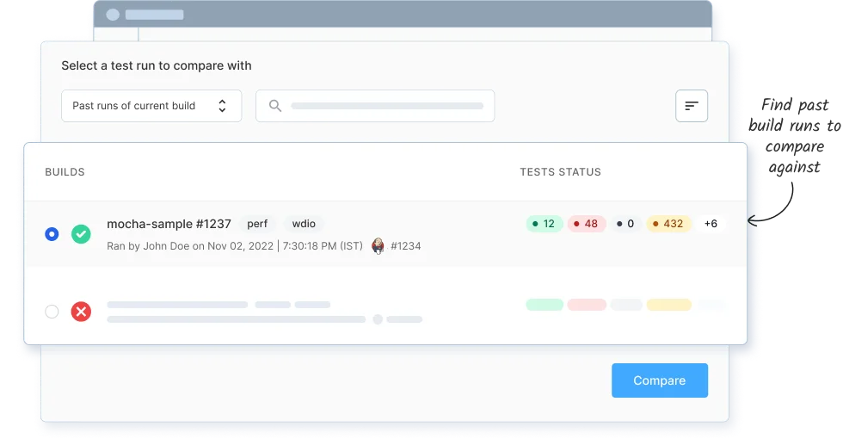The width and height of the screenshot is (843, 439).
Task: Click the BUILDS column header
Action: (x=65, y=172)
